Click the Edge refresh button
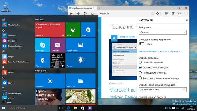The height and width of the screenshot is (111, 197). [x=85, y=14]
